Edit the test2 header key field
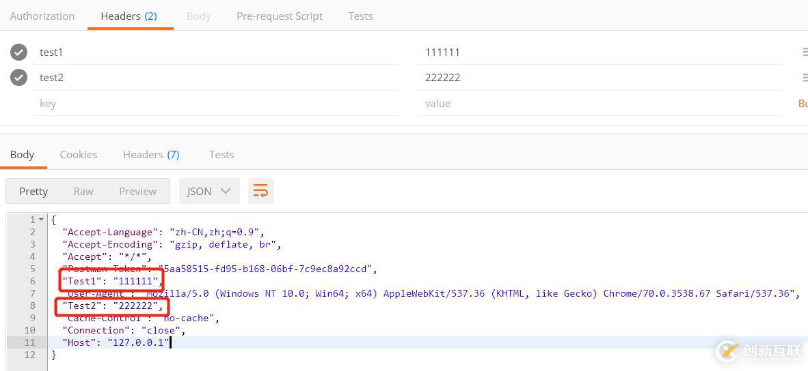This screenshot has width=808, height=371. [x=215, y=78]
